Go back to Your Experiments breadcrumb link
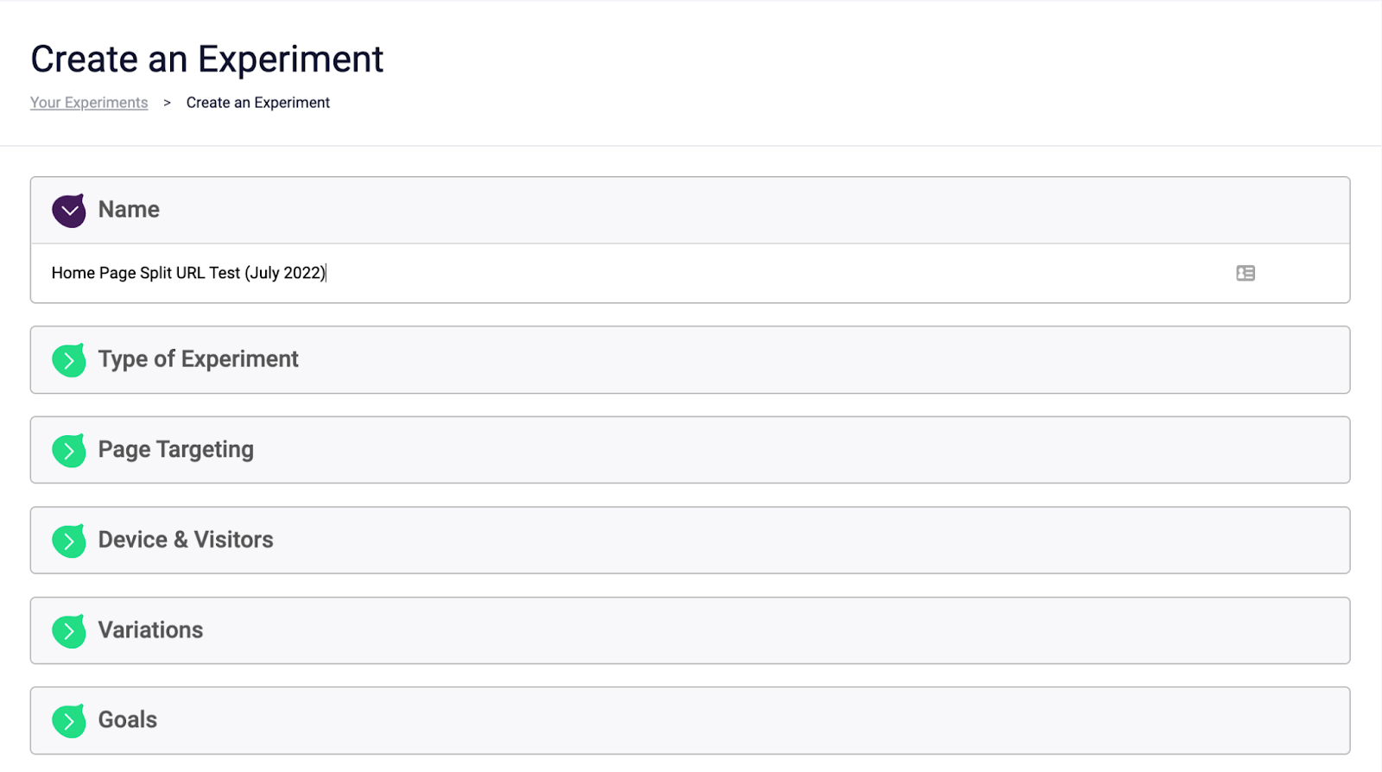The height and width of the screenshot is (772, 1382). 89,103
